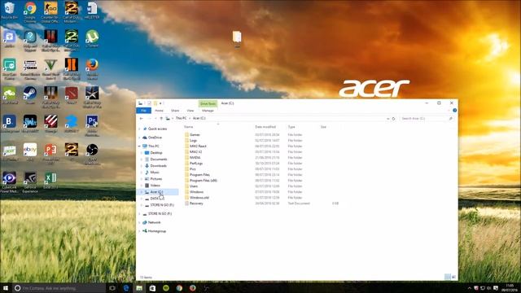Viewport: 521px width, 293px height.
Task: Open the Recycle Bin on the desktop
Action: coord(9,11)
